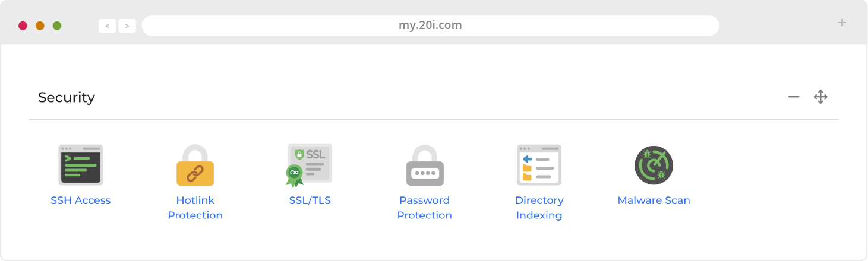Image resolution: width=868 pixels, height=261 pixels.
Task: Open the SSH Access link
Action: (x=80, y=200)
